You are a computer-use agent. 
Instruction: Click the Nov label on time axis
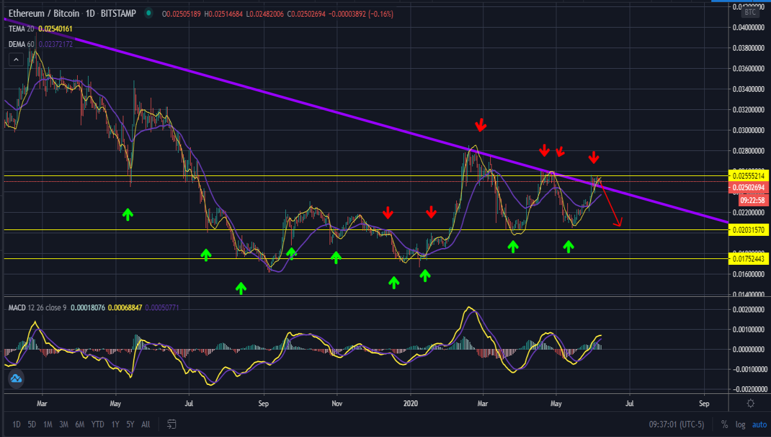[x=336, y=404]
